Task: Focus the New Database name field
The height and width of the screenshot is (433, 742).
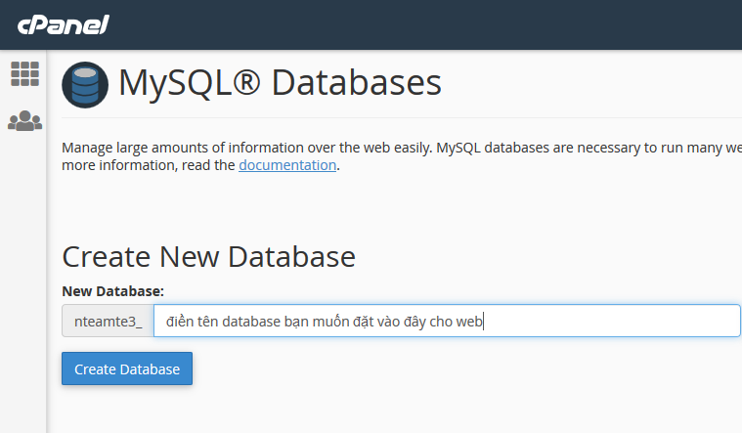Action: coord(447,321)
